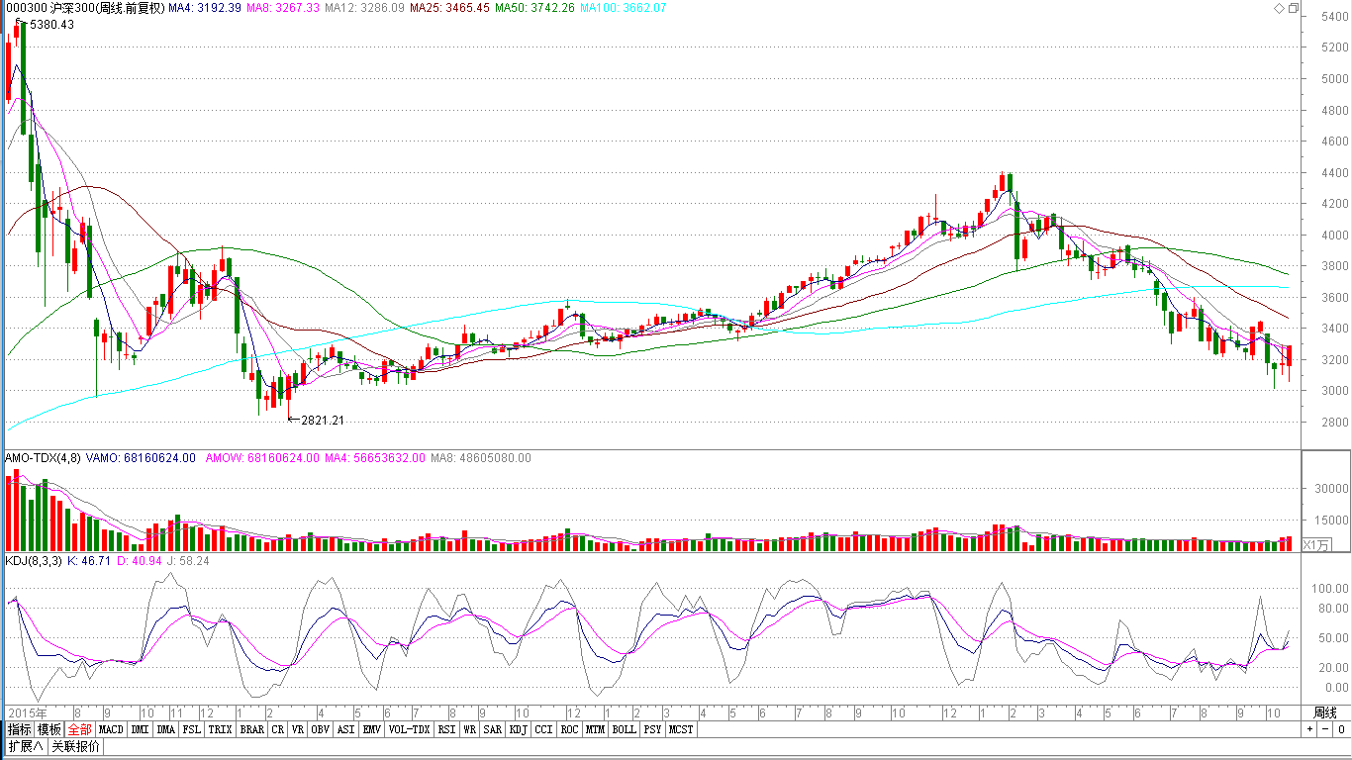Open the 关联报价 tab
Screen dimensions: 1352x760
click(75, 746)
